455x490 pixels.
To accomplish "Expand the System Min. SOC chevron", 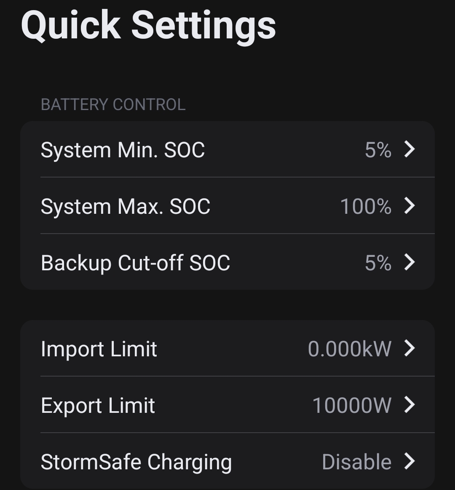I will point(409,149).
